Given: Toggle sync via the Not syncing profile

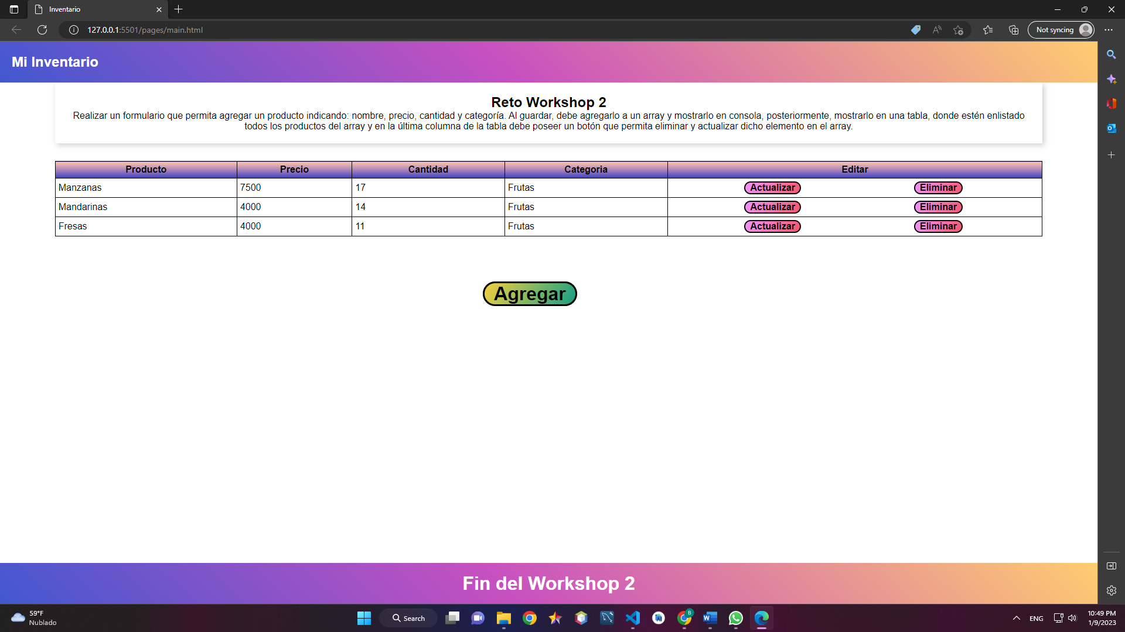Looking at the screenshot, I should [x=1061, y=30].
